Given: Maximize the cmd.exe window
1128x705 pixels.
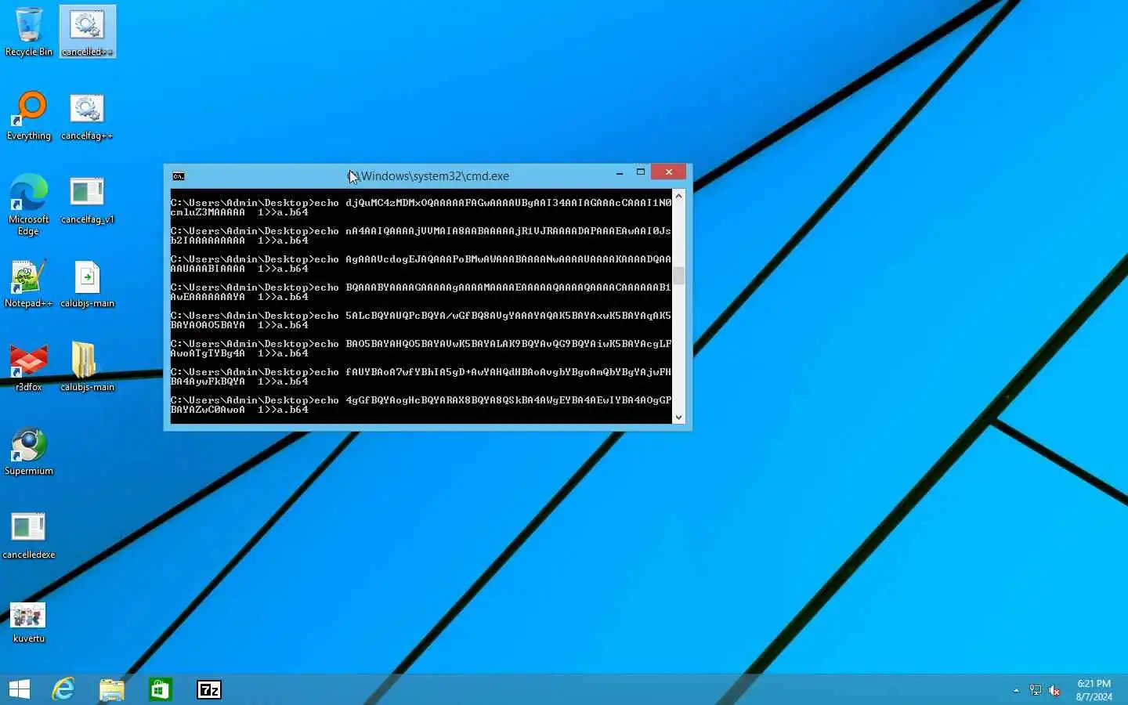Looking at the screenshot, I should pyautogui.click(x=640, y=173).
